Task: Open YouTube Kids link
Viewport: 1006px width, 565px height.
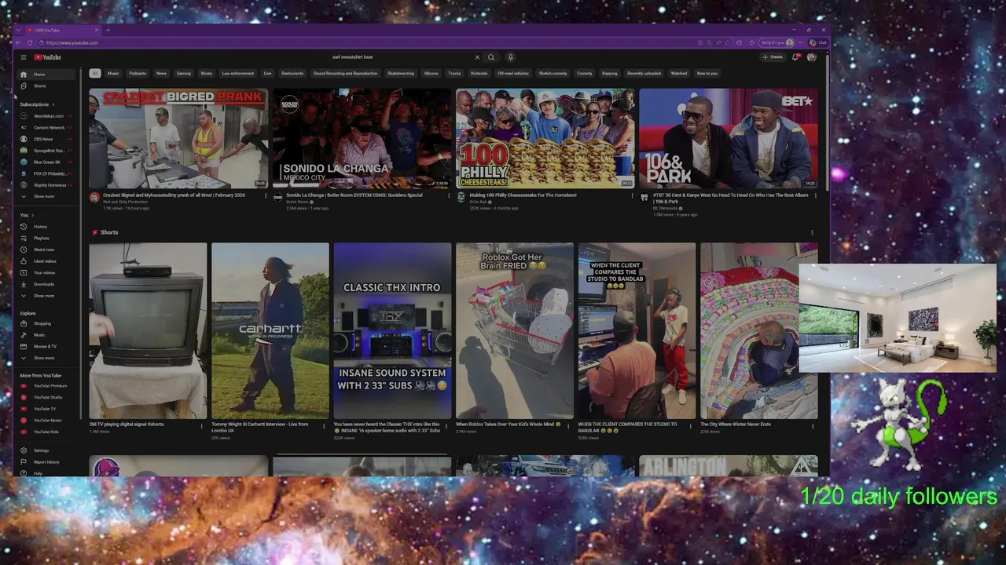Action: (47, 432)
